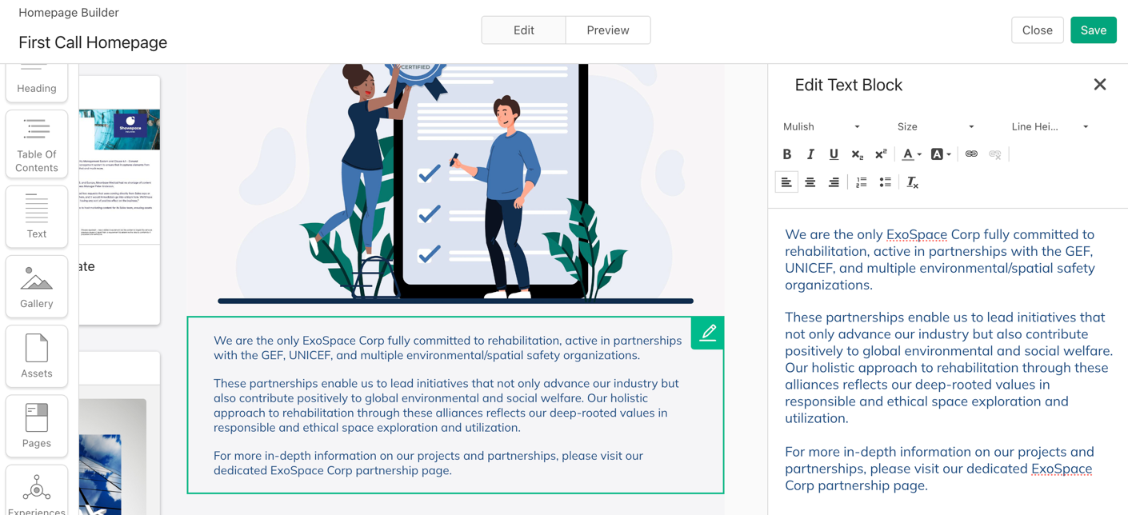This screenshot has height=515, width=1128.
Task: Close the Edit Text Block panel
Action: pos(1100,85)
